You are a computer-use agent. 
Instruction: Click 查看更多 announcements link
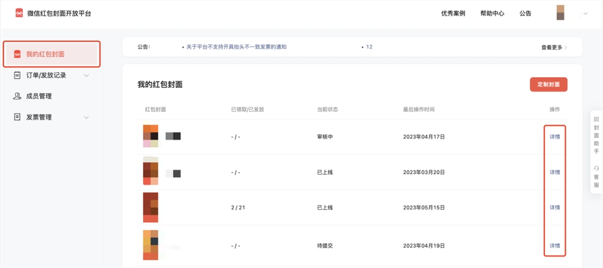554,47
